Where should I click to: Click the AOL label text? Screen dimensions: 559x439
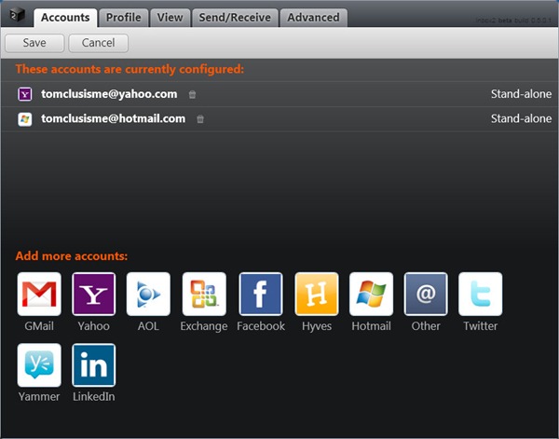[x=148, y=326]
